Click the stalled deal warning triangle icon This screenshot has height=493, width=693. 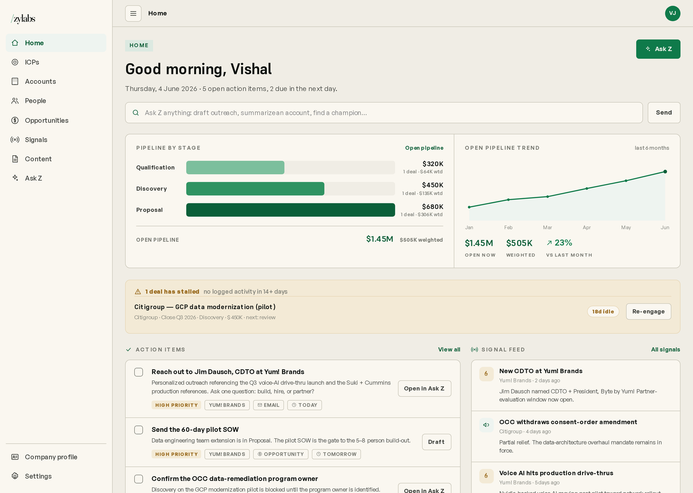coord(138,292)
